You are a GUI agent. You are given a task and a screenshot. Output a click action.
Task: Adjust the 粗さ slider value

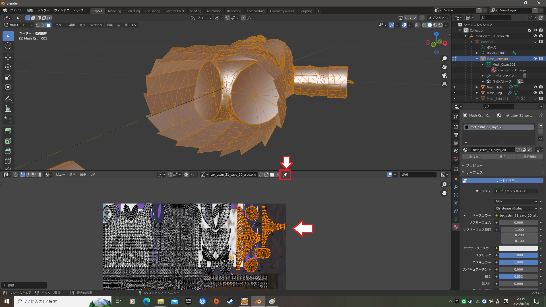518,277
